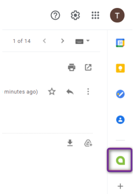Go to the newer email arrow

click(45, 41)
